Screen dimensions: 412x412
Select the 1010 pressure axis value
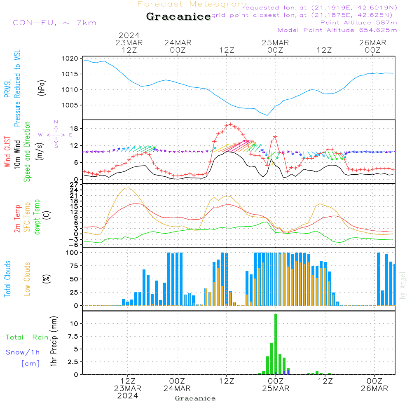tap(70, 89)
